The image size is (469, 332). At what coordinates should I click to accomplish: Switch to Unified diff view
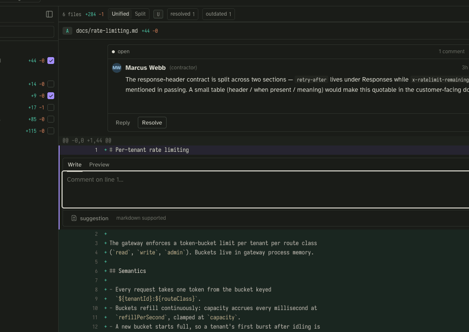(120, 14)
